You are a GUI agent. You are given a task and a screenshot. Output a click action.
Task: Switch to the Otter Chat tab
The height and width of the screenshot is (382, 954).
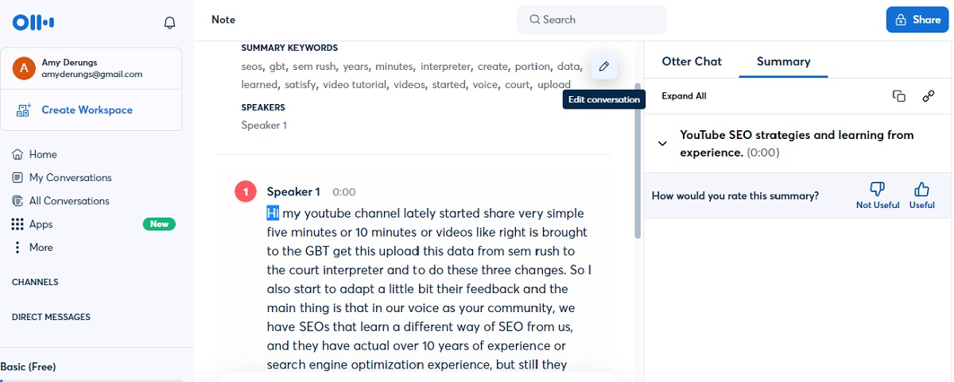(x=692, y=61)
